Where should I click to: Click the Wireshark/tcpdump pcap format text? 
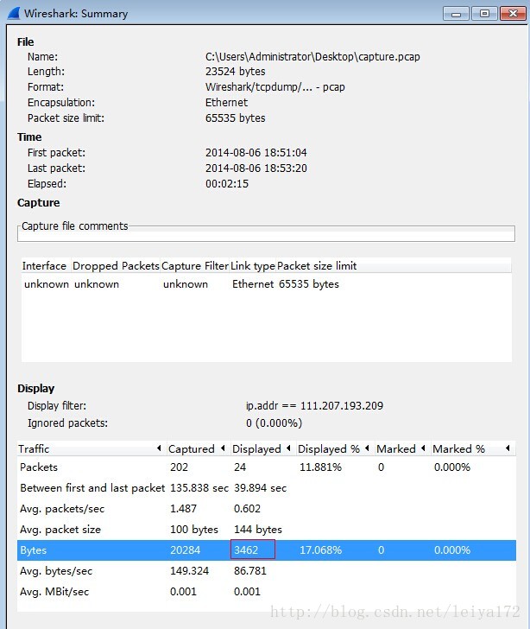pyautogui.click(x=275, y=87)
